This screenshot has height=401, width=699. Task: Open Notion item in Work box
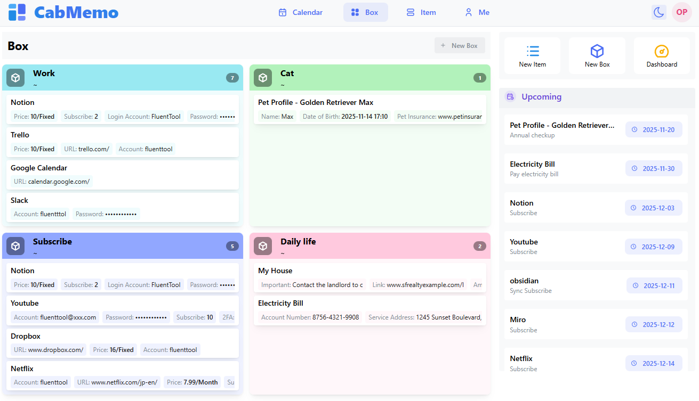coord(123,110)
